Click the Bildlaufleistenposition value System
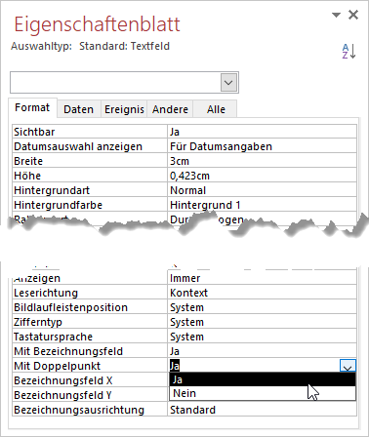 tap(262, 307)
